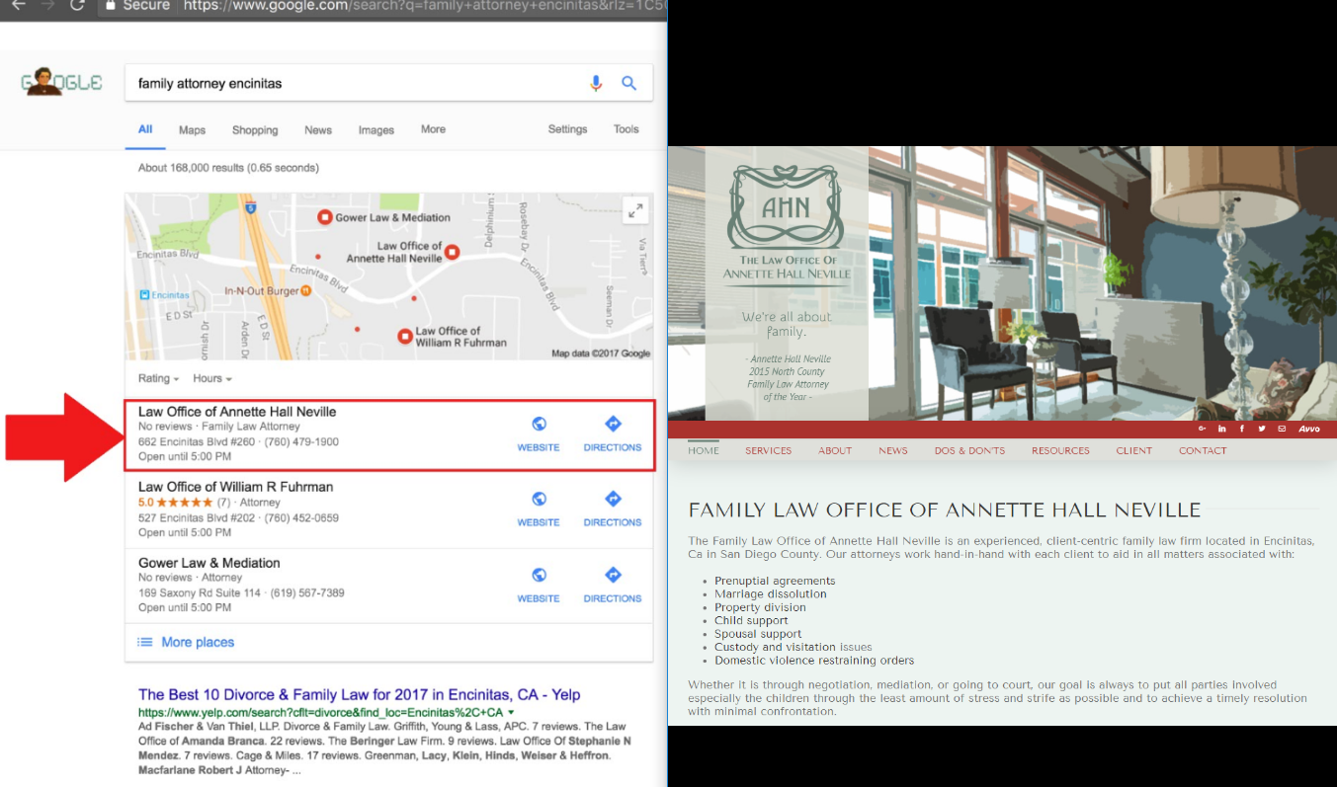
Task: Open ABOUT in the law site menu
Action: [x=835, y=450]
